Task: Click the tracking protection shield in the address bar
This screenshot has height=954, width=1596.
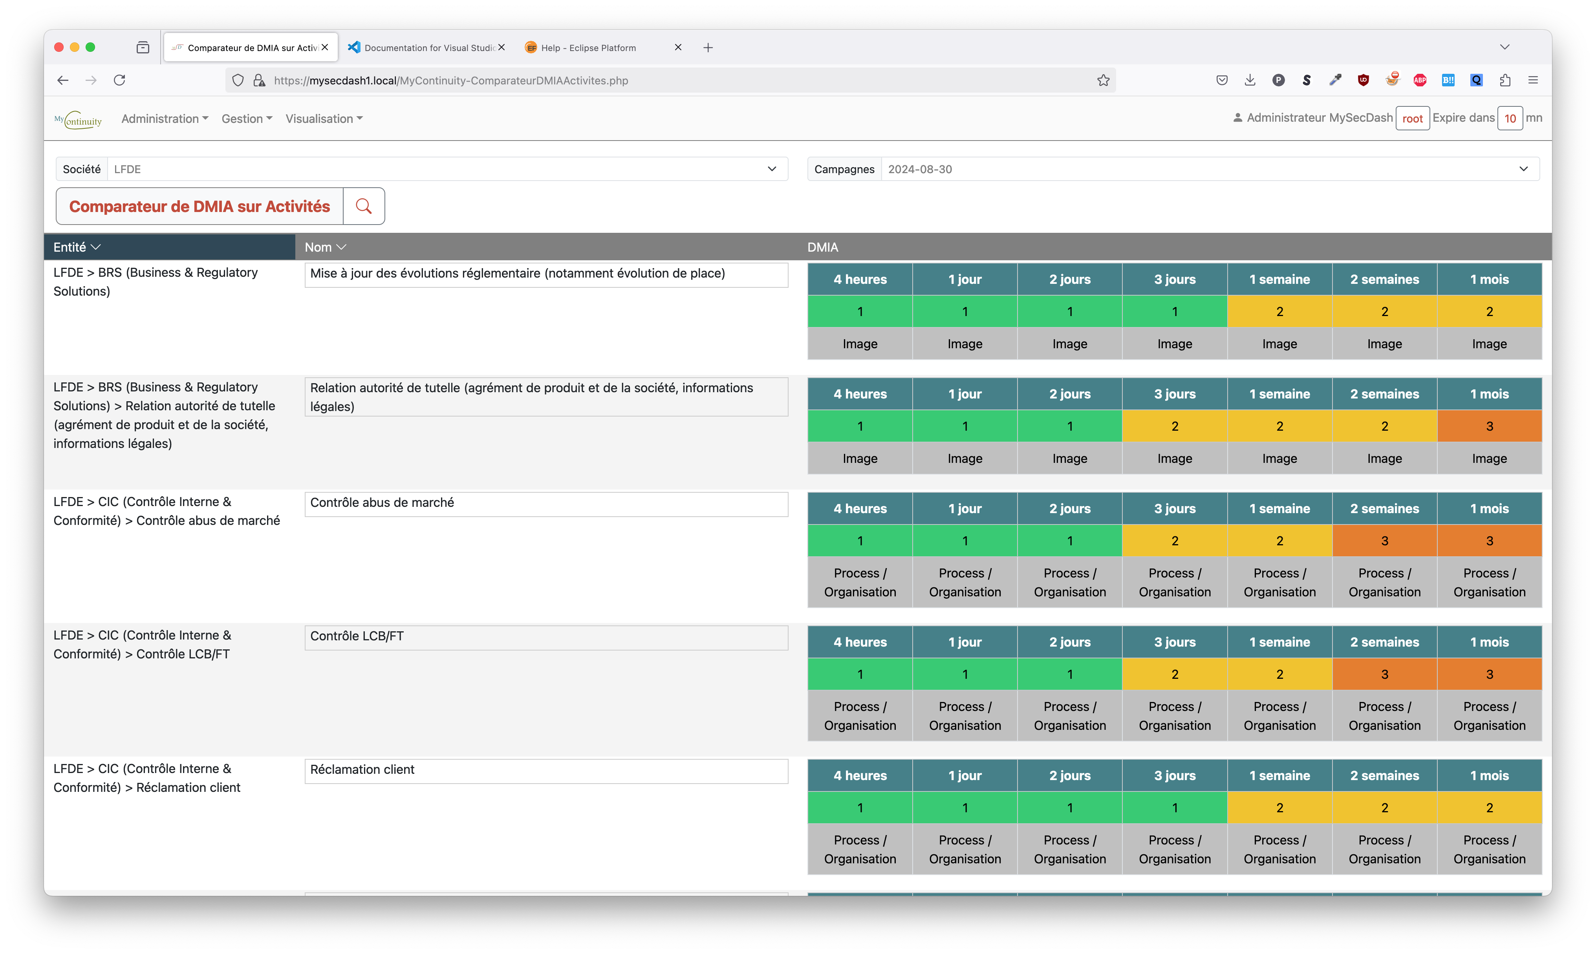Action: pyautogui.click(x=238, y=80)
